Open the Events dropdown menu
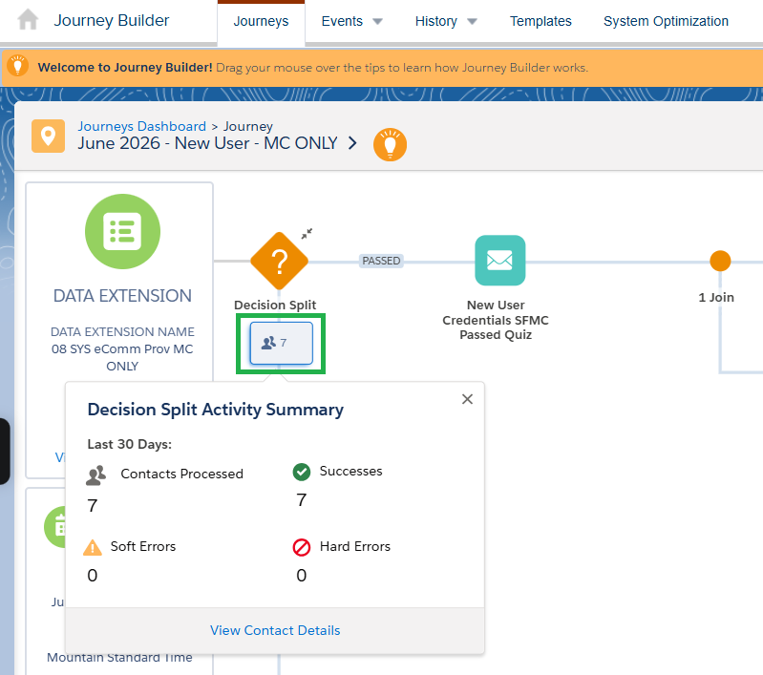 (x=351, y=21)
